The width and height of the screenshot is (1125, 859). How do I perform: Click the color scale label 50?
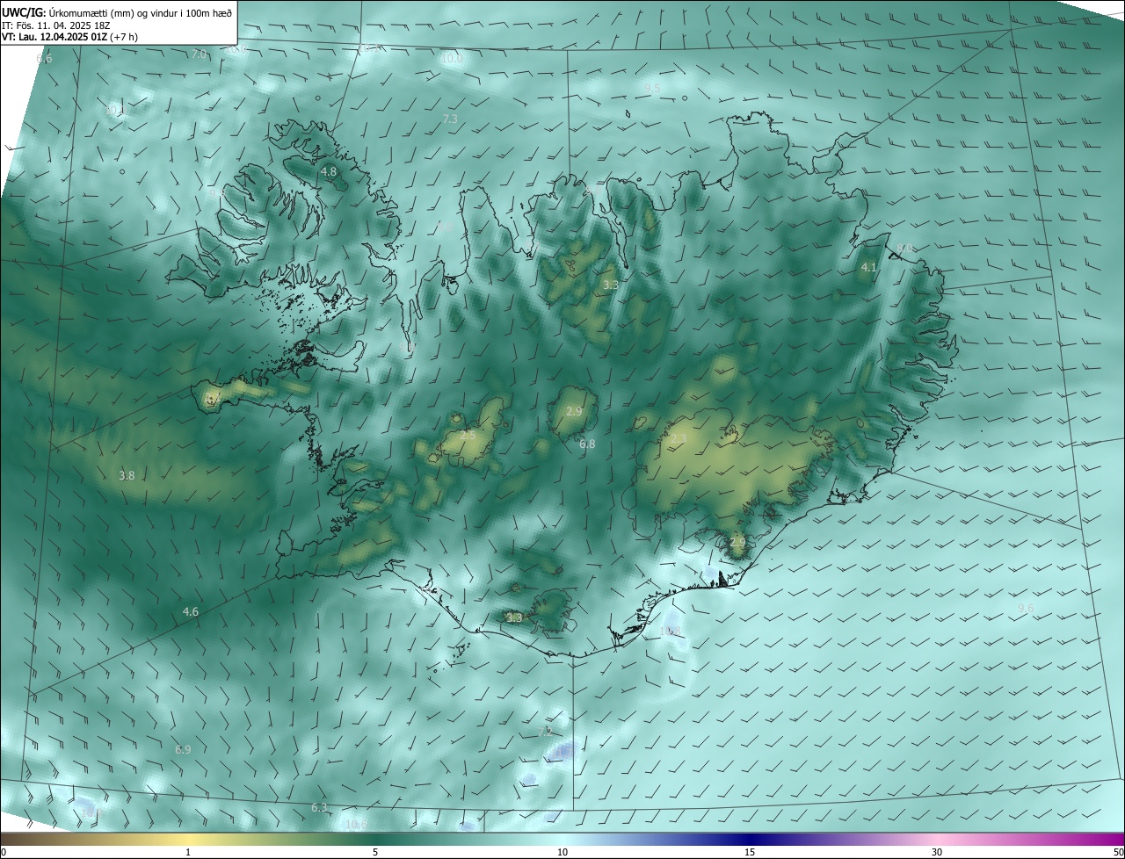(1118, 852)
